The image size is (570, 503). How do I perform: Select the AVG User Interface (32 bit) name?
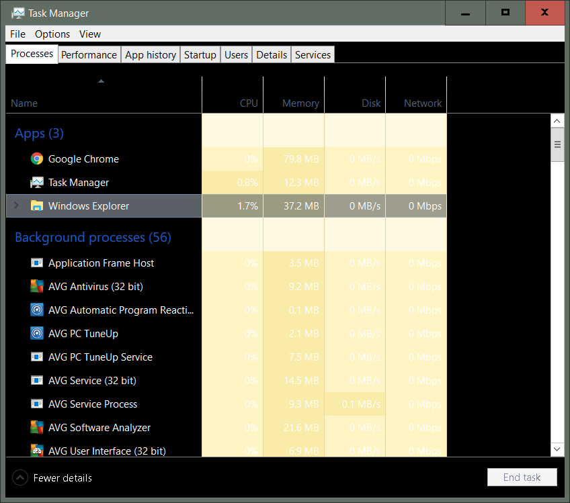click(x=107, y=451)
